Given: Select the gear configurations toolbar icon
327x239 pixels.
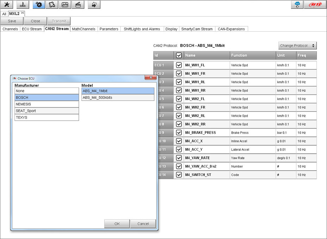Looking at the screenshot, I should (x=39, y=5).
